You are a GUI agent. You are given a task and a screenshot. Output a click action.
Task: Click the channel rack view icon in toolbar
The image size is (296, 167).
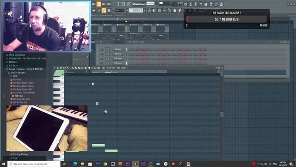160,10
